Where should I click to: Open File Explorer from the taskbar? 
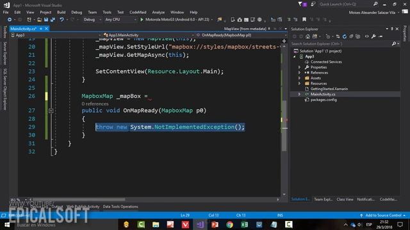click(x=156, y=224)
